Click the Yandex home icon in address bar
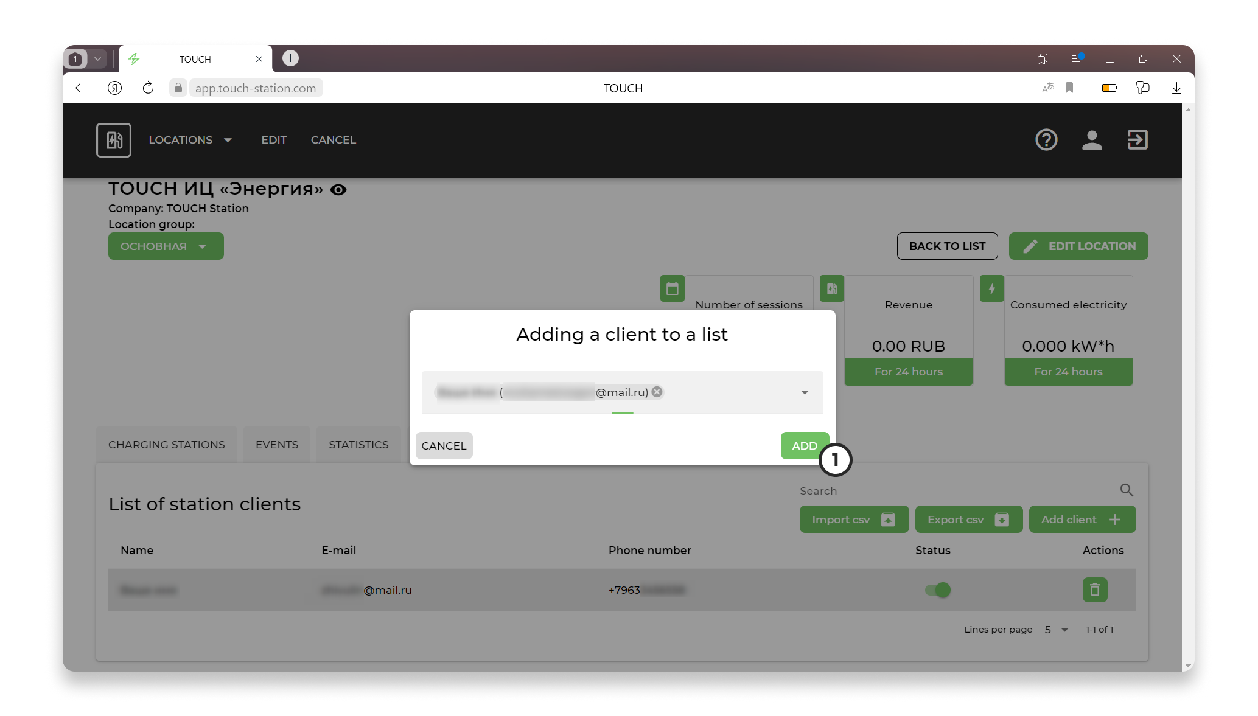This screenshot has height=716, width=1258. point(114,88)
